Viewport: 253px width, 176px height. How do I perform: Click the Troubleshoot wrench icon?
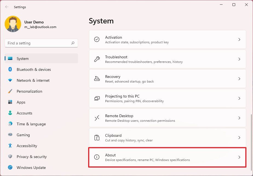pos(97,59)
